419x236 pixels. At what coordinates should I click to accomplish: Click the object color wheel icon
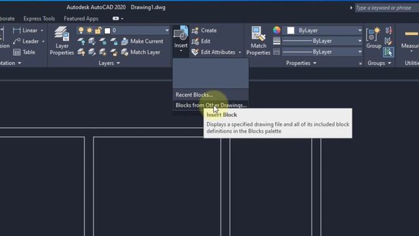pos(276,30)
